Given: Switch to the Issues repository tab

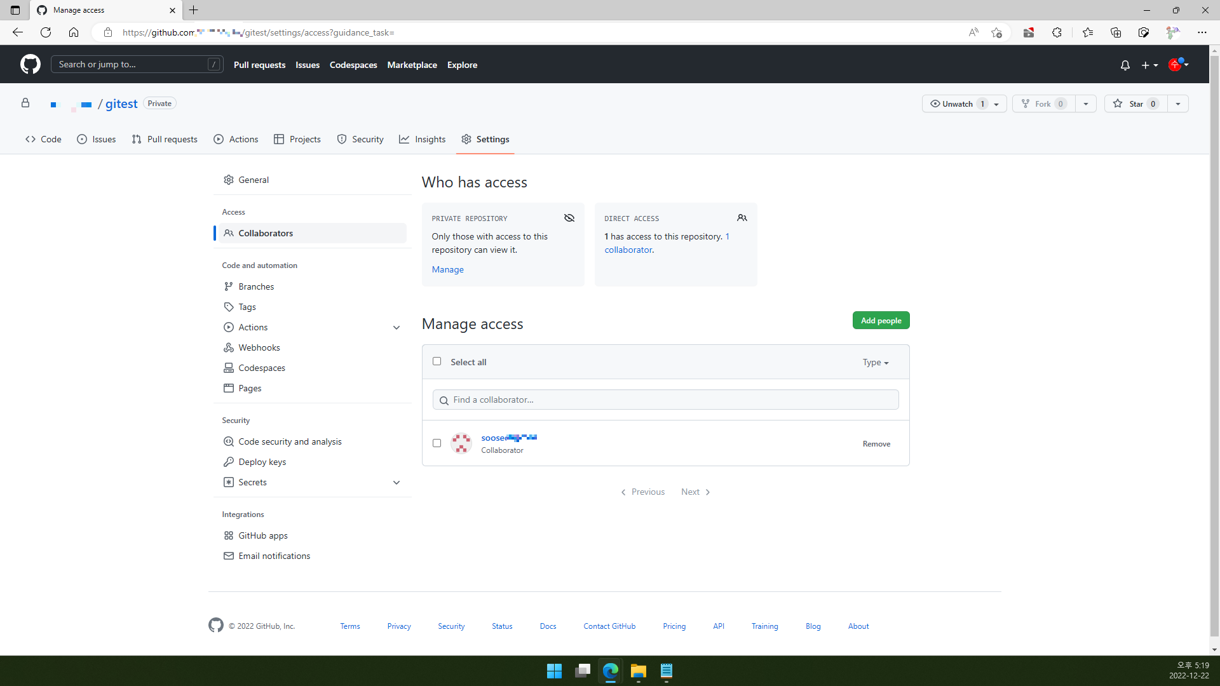Looking at the screenshot, I should pyautogui.click(x=97, y=139).
